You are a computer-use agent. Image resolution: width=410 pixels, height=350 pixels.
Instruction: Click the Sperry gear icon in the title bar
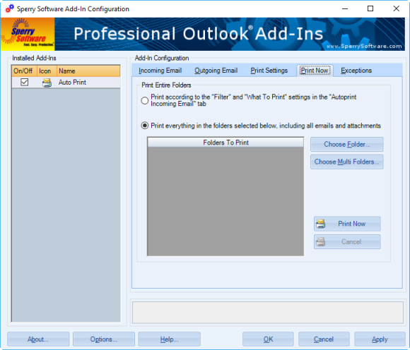(x=9, y=8)
